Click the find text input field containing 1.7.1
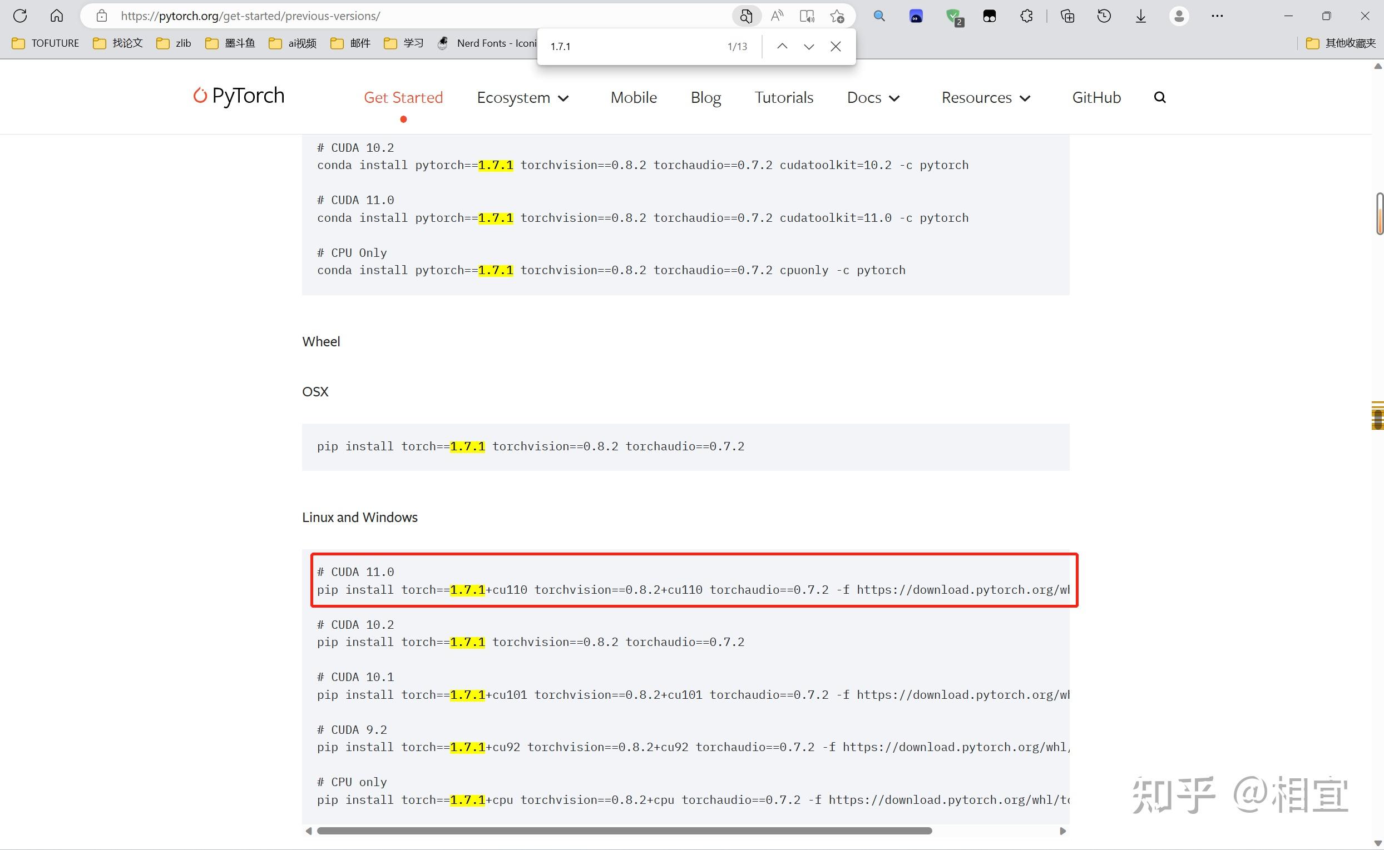 [632, 46]
